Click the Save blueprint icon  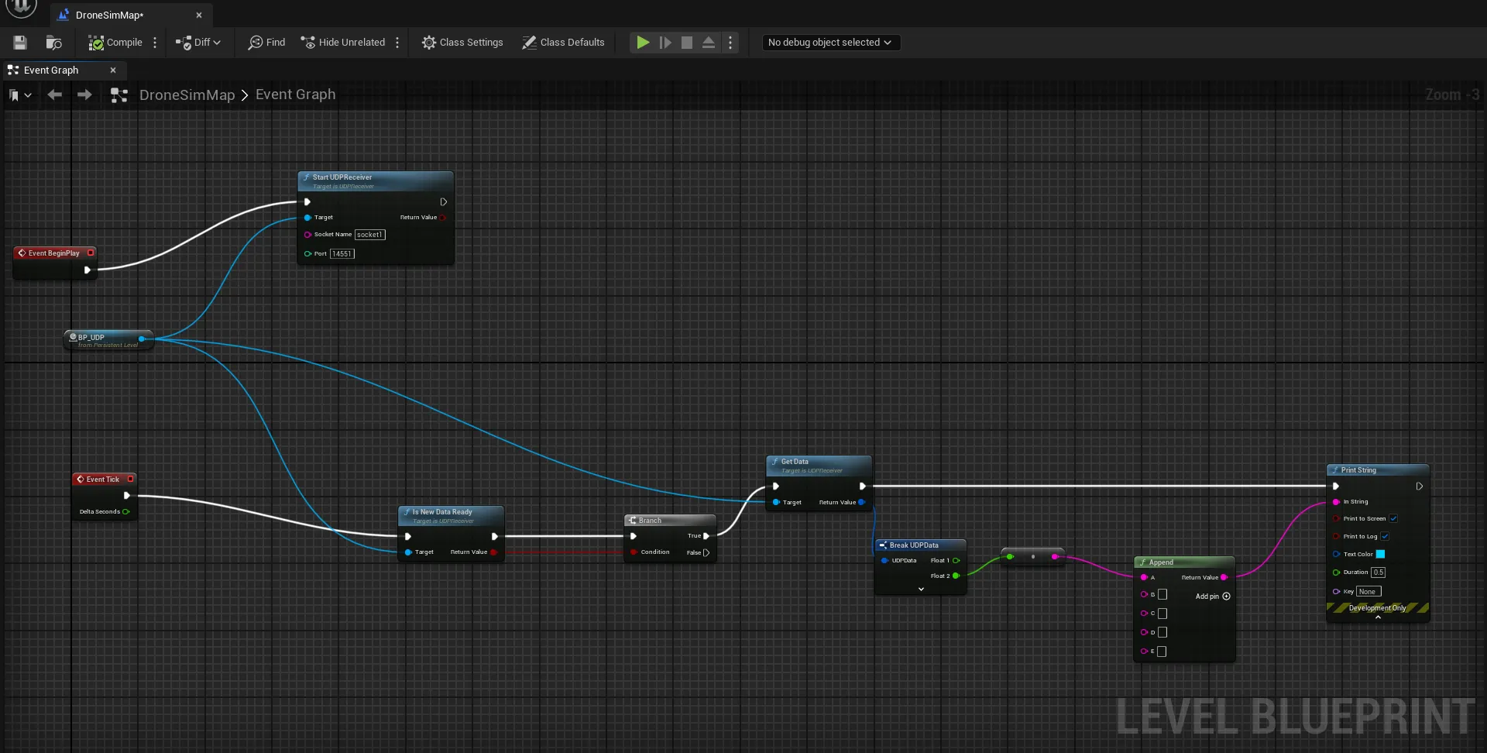pyautogui.click(x=20, y=43)
